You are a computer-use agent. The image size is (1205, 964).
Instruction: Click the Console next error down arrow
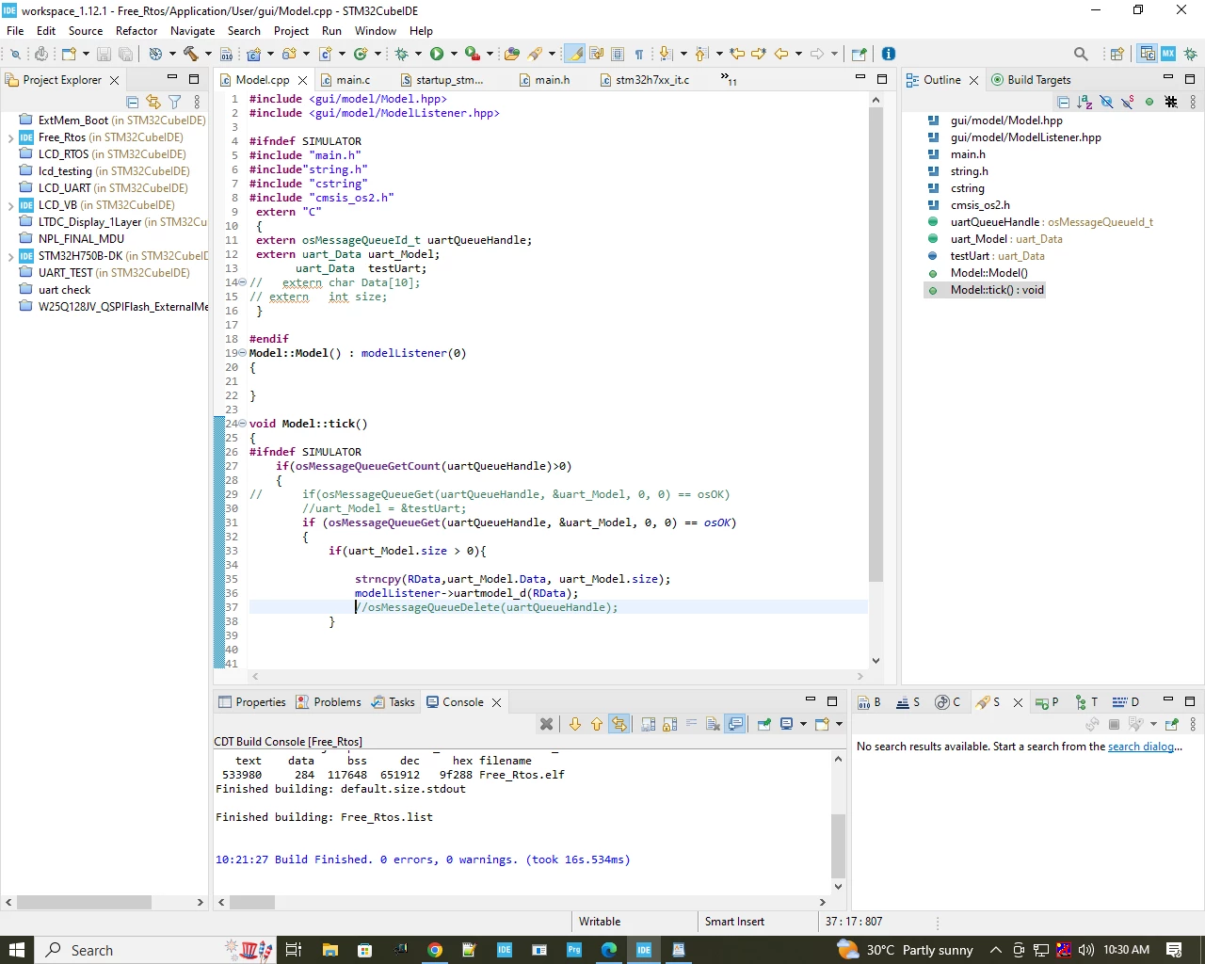click(575, 724)
